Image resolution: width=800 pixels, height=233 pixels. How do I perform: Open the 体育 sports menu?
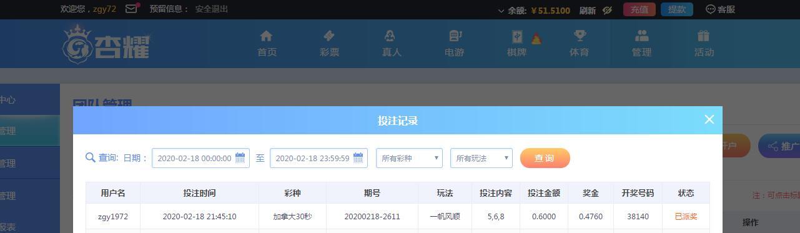pyautogui.click(x=579, y=44)
